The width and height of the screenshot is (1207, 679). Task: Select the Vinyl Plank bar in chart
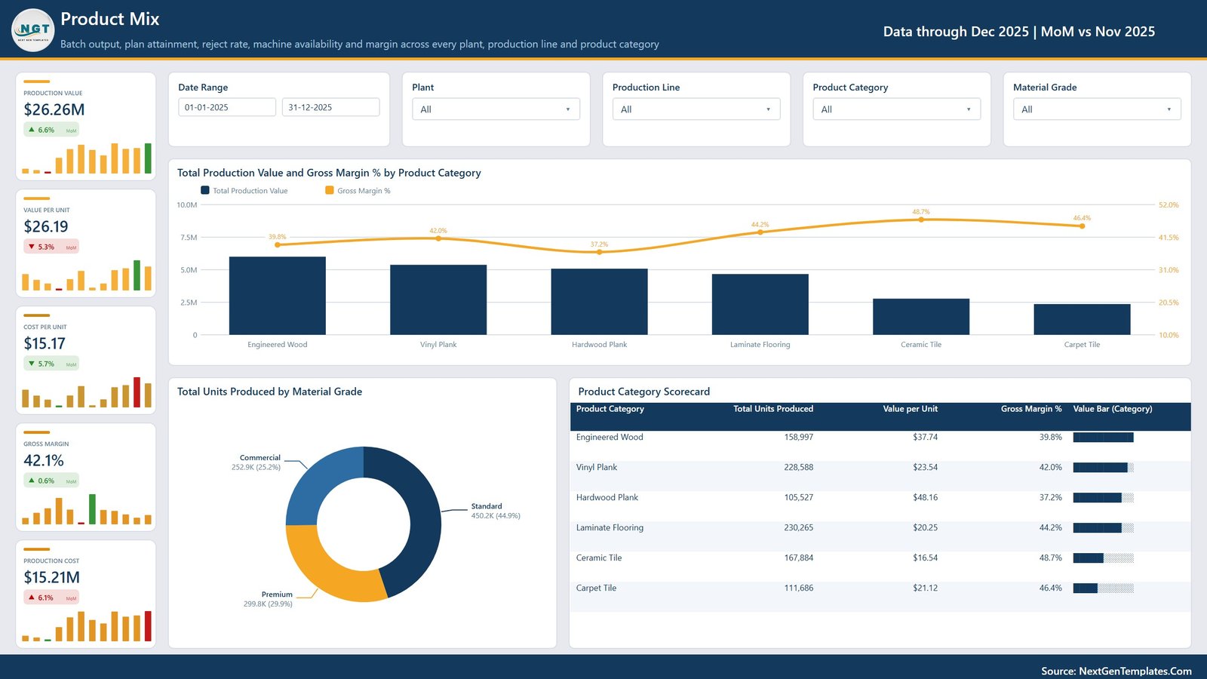tap(438, 300)
